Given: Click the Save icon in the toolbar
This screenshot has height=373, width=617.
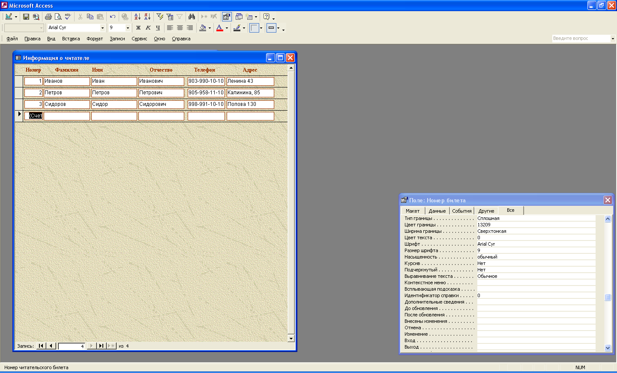Looking at the screenshot, I should pos(26,17).
